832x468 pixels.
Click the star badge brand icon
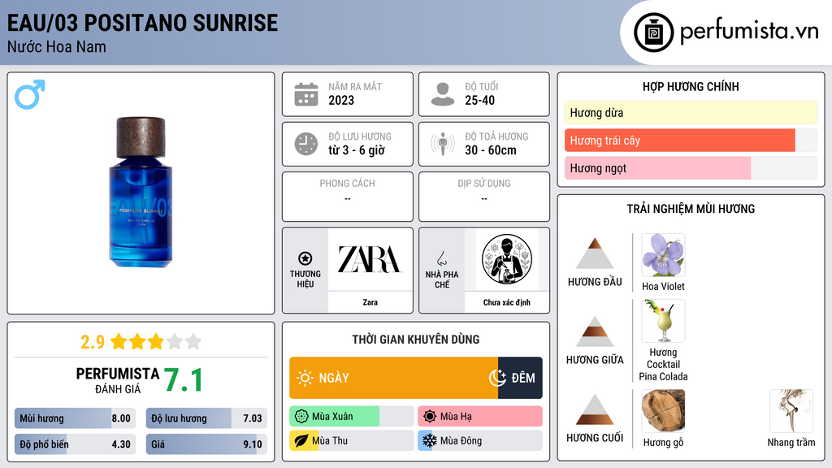(x=305, y=258)
